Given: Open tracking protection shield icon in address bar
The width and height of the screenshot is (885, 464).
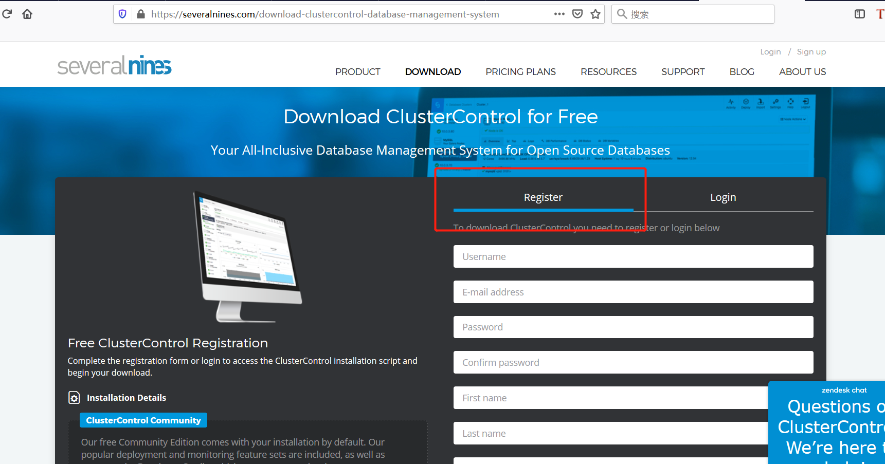Looking at the screenshot, I should (122, 14).
